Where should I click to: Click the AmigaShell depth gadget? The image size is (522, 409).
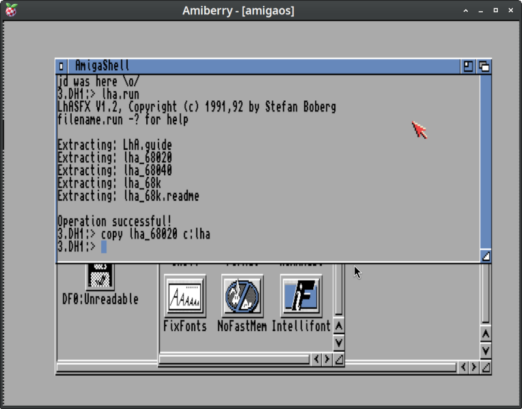pos(484,66)
